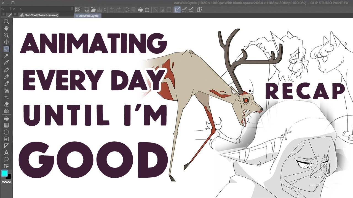
Task: Select the Pen tool
Action: [6, 70]
